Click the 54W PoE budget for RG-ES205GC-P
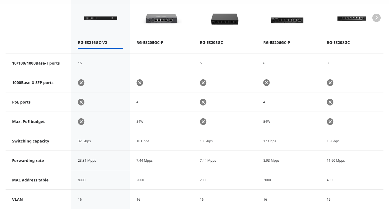This screenshot has height=209, width=389. point(140,122)
